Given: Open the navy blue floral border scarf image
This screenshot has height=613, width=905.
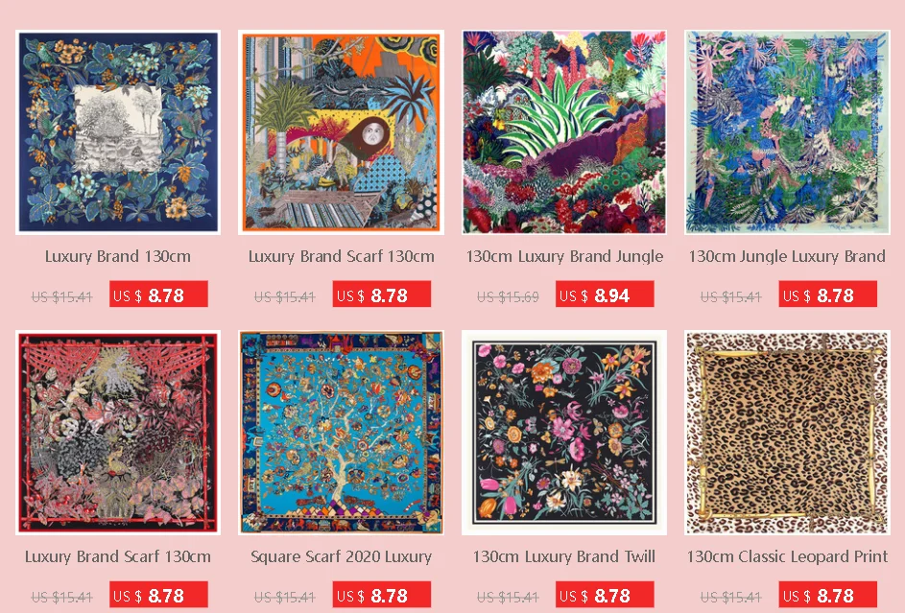Looking at the screenshot, I should pyautogui.click(x=118, y=132).
